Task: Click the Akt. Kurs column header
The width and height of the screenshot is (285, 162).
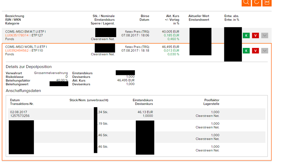Action: [173, 16]
